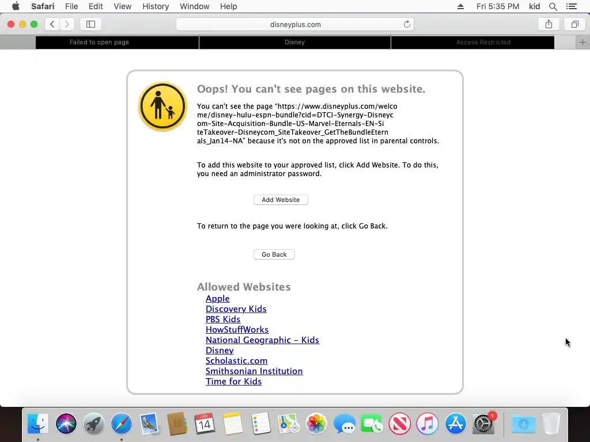Open the Apple menu

pos(16,6)
